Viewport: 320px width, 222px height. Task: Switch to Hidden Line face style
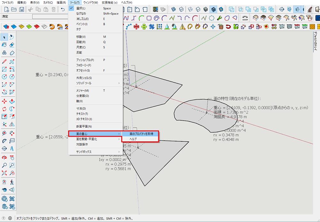(198, 9)
